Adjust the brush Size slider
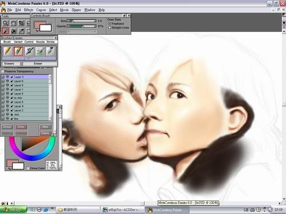Image resolution: width=286 pixels, height=214 pixels. pyautogui.click(x=82, y=21)
